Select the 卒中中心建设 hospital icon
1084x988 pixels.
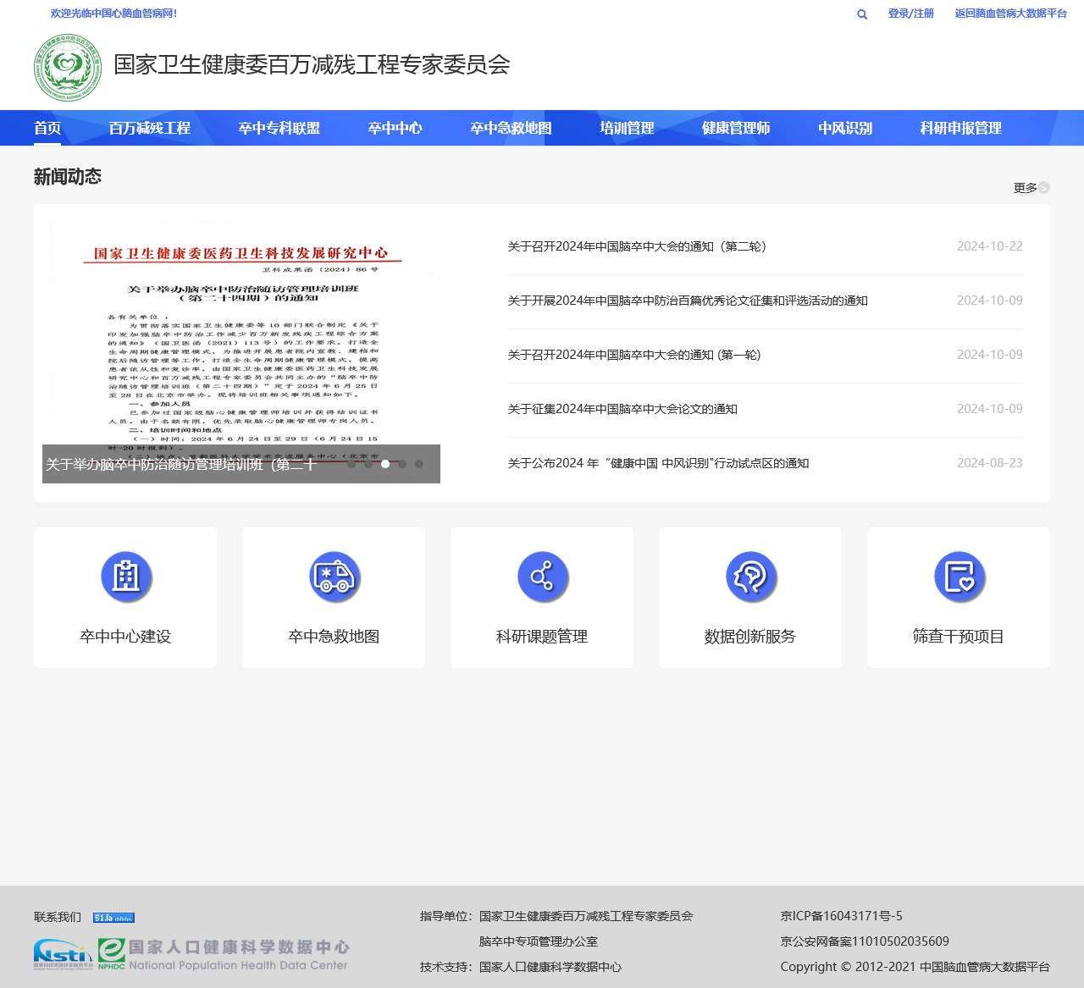125,577
